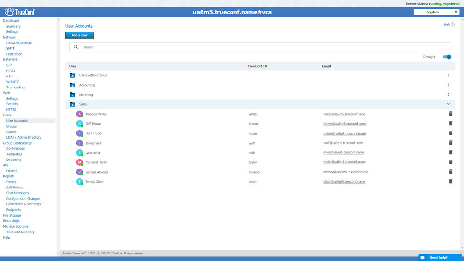Open the Dashboard Summary page
Viewport: 464px width, 261px height.
click(x=14, y=26)
